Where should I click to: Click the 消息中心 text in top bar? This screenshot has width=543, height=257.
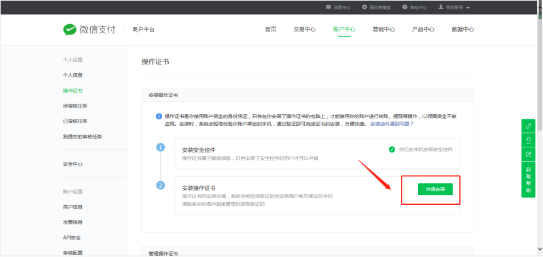click(342, 7)
